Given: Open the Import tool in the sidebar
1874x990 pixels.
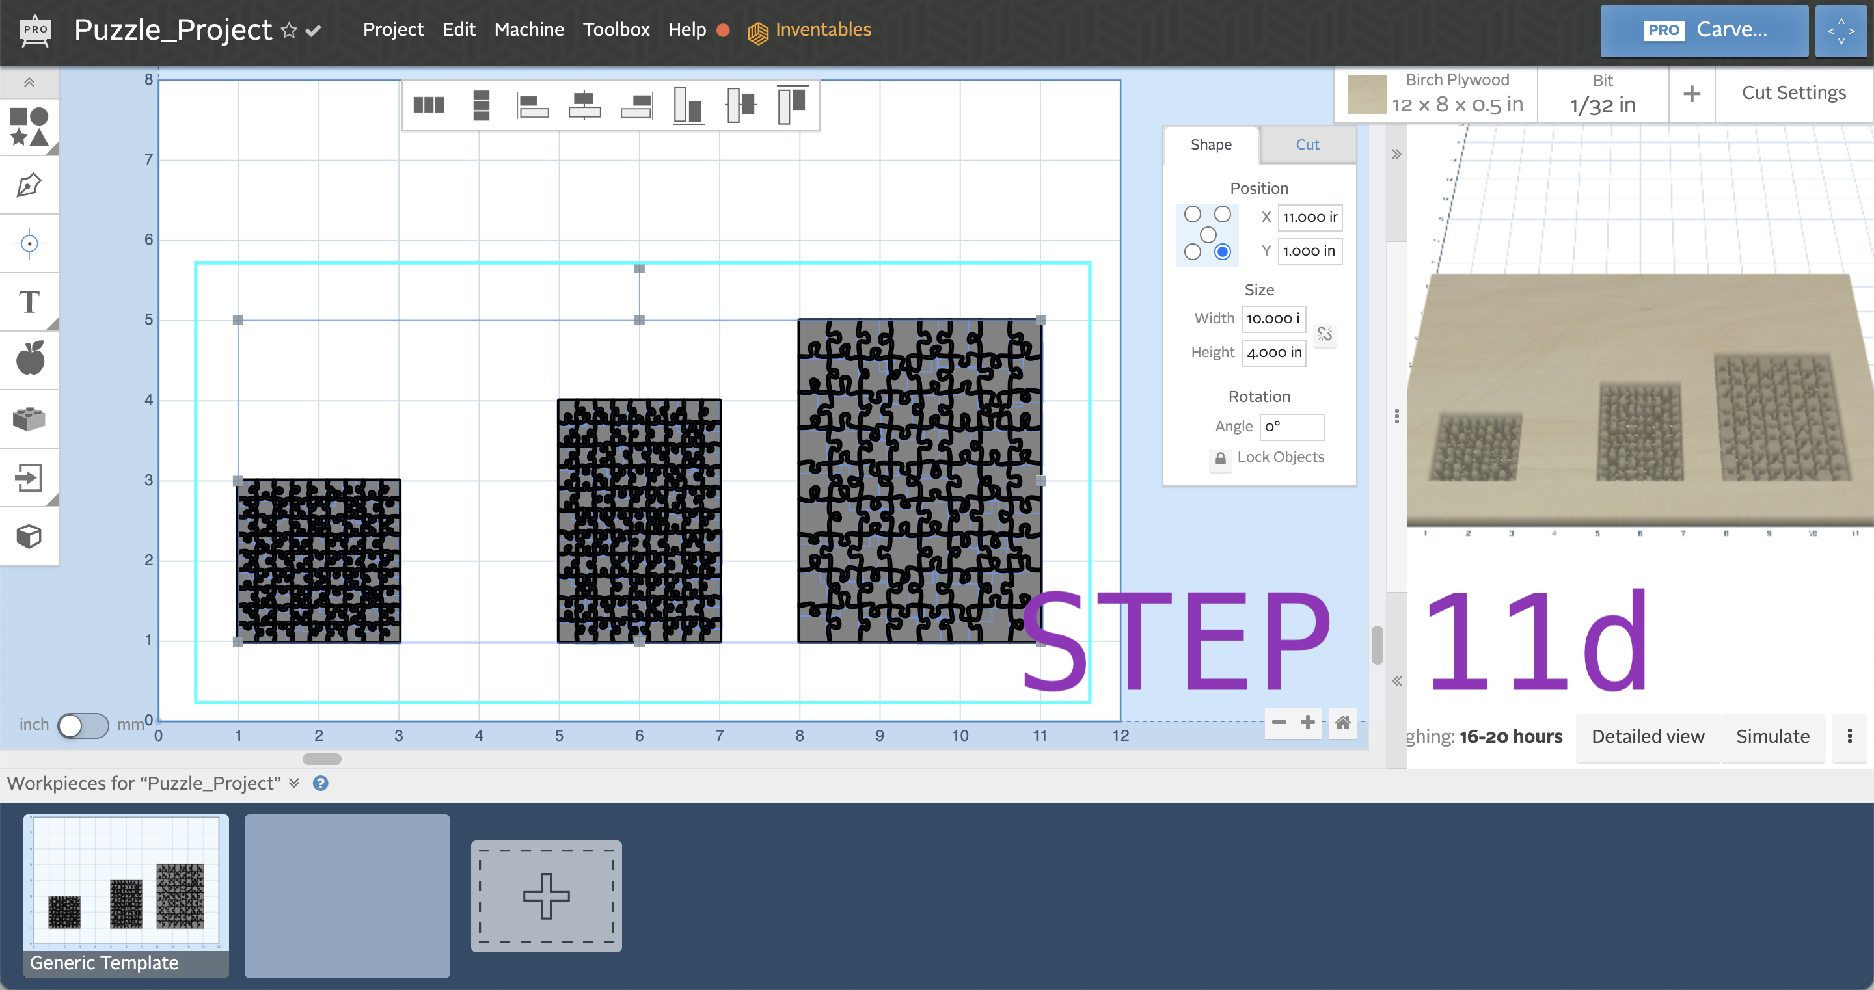Looking at the screenshot, I should coord(29,477).
